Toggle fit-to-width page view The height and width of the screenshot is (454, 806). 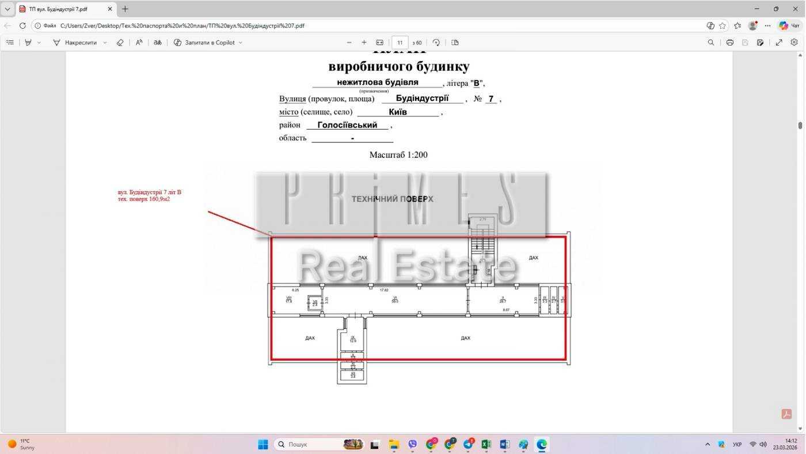point(380,43)
